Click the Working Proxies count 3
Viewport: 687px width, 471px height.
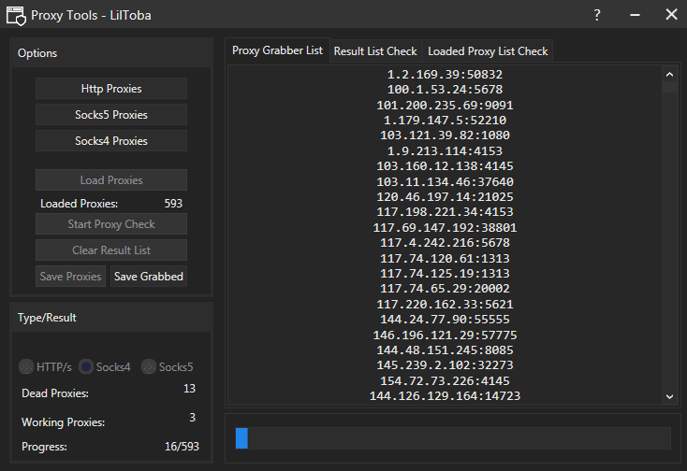(x=193, y=417)
